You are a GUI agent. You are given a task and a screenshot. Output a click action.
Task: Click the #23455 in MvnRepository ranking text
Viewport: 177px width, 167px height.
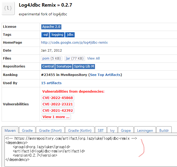coord(64,75)
